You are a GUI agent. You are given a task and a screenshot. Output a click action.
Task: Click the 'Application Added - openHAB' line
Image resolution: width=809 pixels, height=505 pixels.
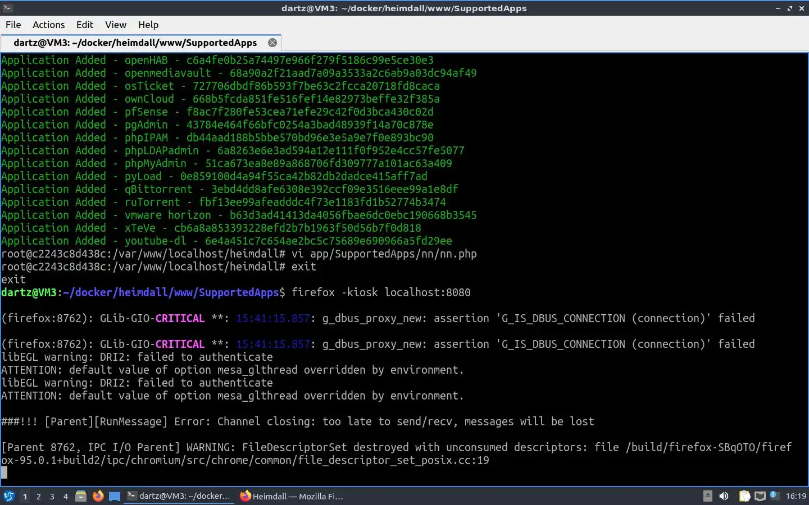tap(217, 60)
